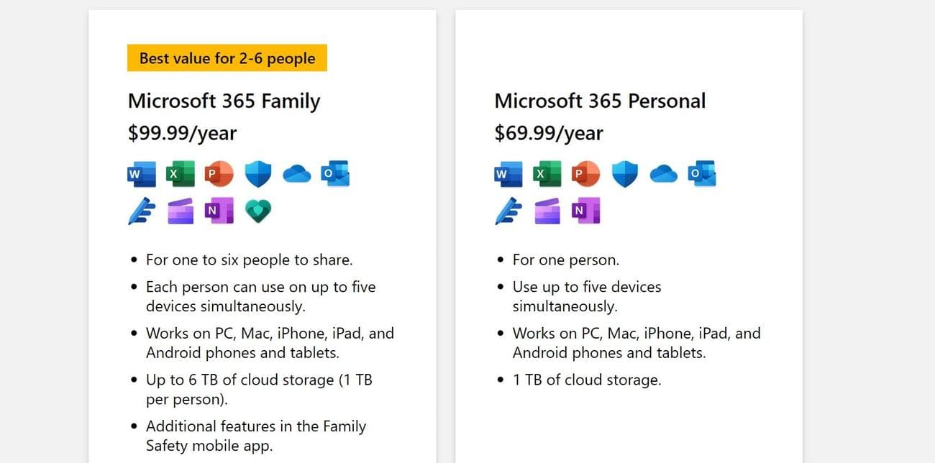Screen dimensions: 935x463
Task: Click the Microsoft 365 Personal heading
Action: click(x=600, y=101)
